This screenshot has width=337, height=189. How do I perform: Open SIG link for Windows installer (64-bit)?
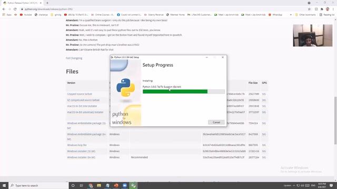coord(264,157)
